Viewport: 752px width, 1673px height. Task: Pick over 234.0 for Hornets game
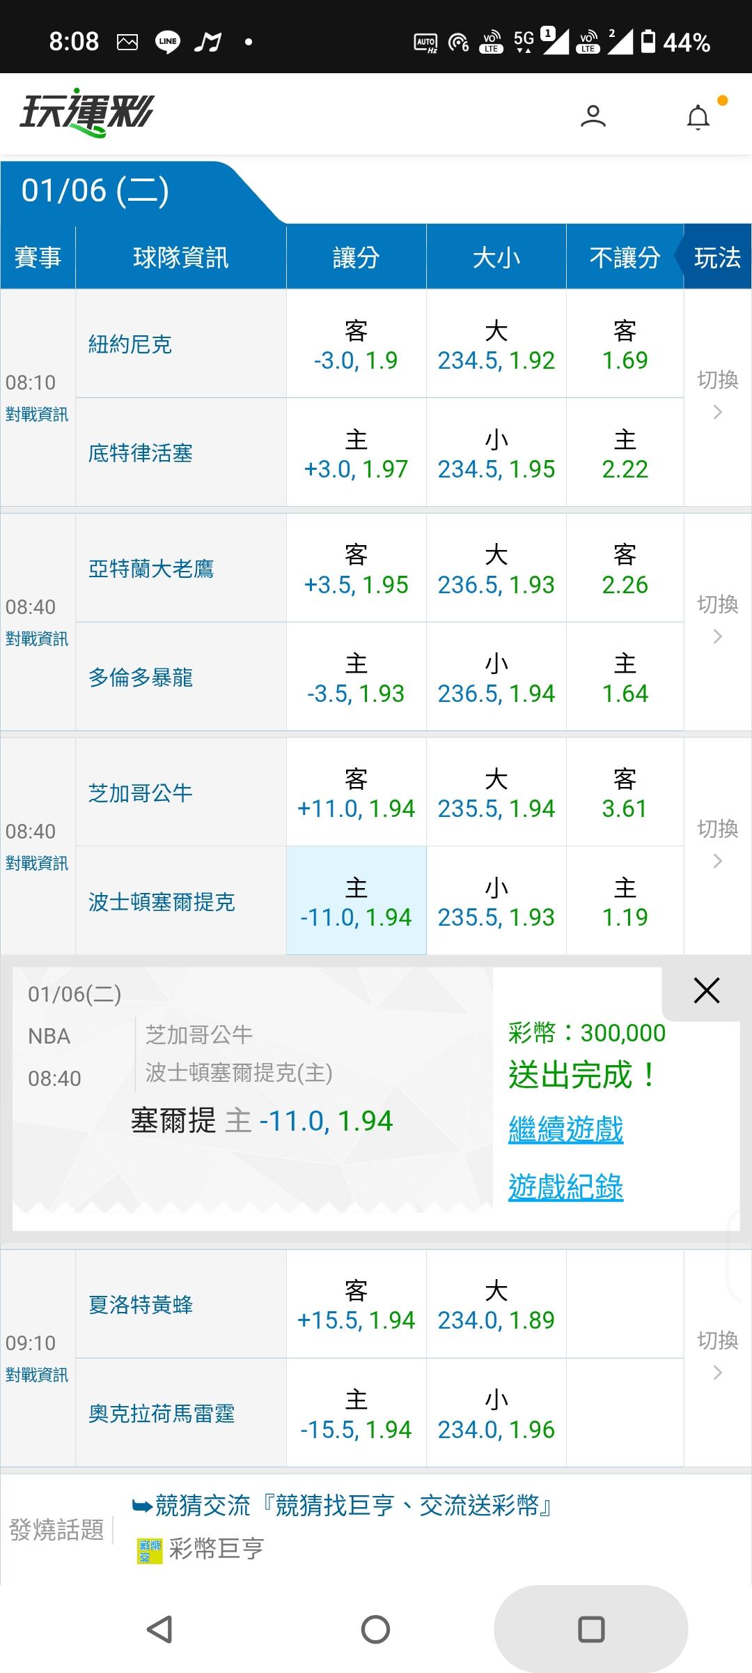(x=496, y=1305)
